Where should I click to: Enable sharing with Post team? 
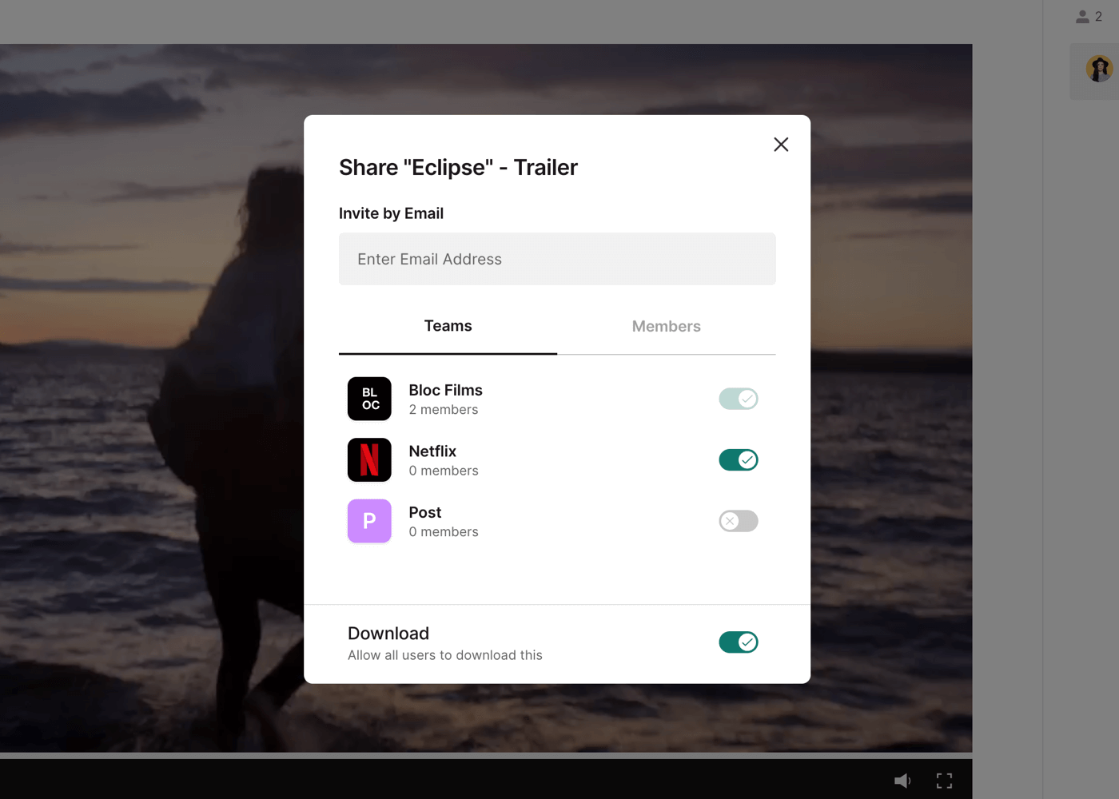coord(738,521)
